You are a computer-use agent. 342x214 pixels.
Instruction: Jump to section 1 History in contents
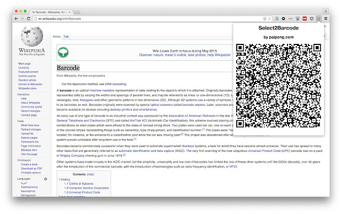pyautogui.click(x=64, y=180)
